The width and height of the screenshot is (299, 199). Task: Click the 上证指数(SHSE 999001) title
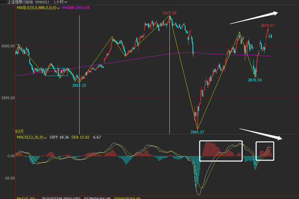point(28,2)
